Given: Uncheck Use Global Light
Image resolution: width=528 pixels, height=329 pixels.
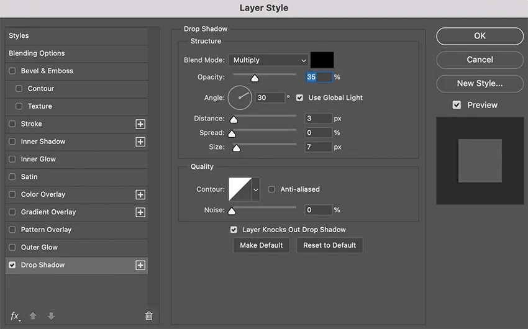Looking at the screenshot, I should [299, 97].
